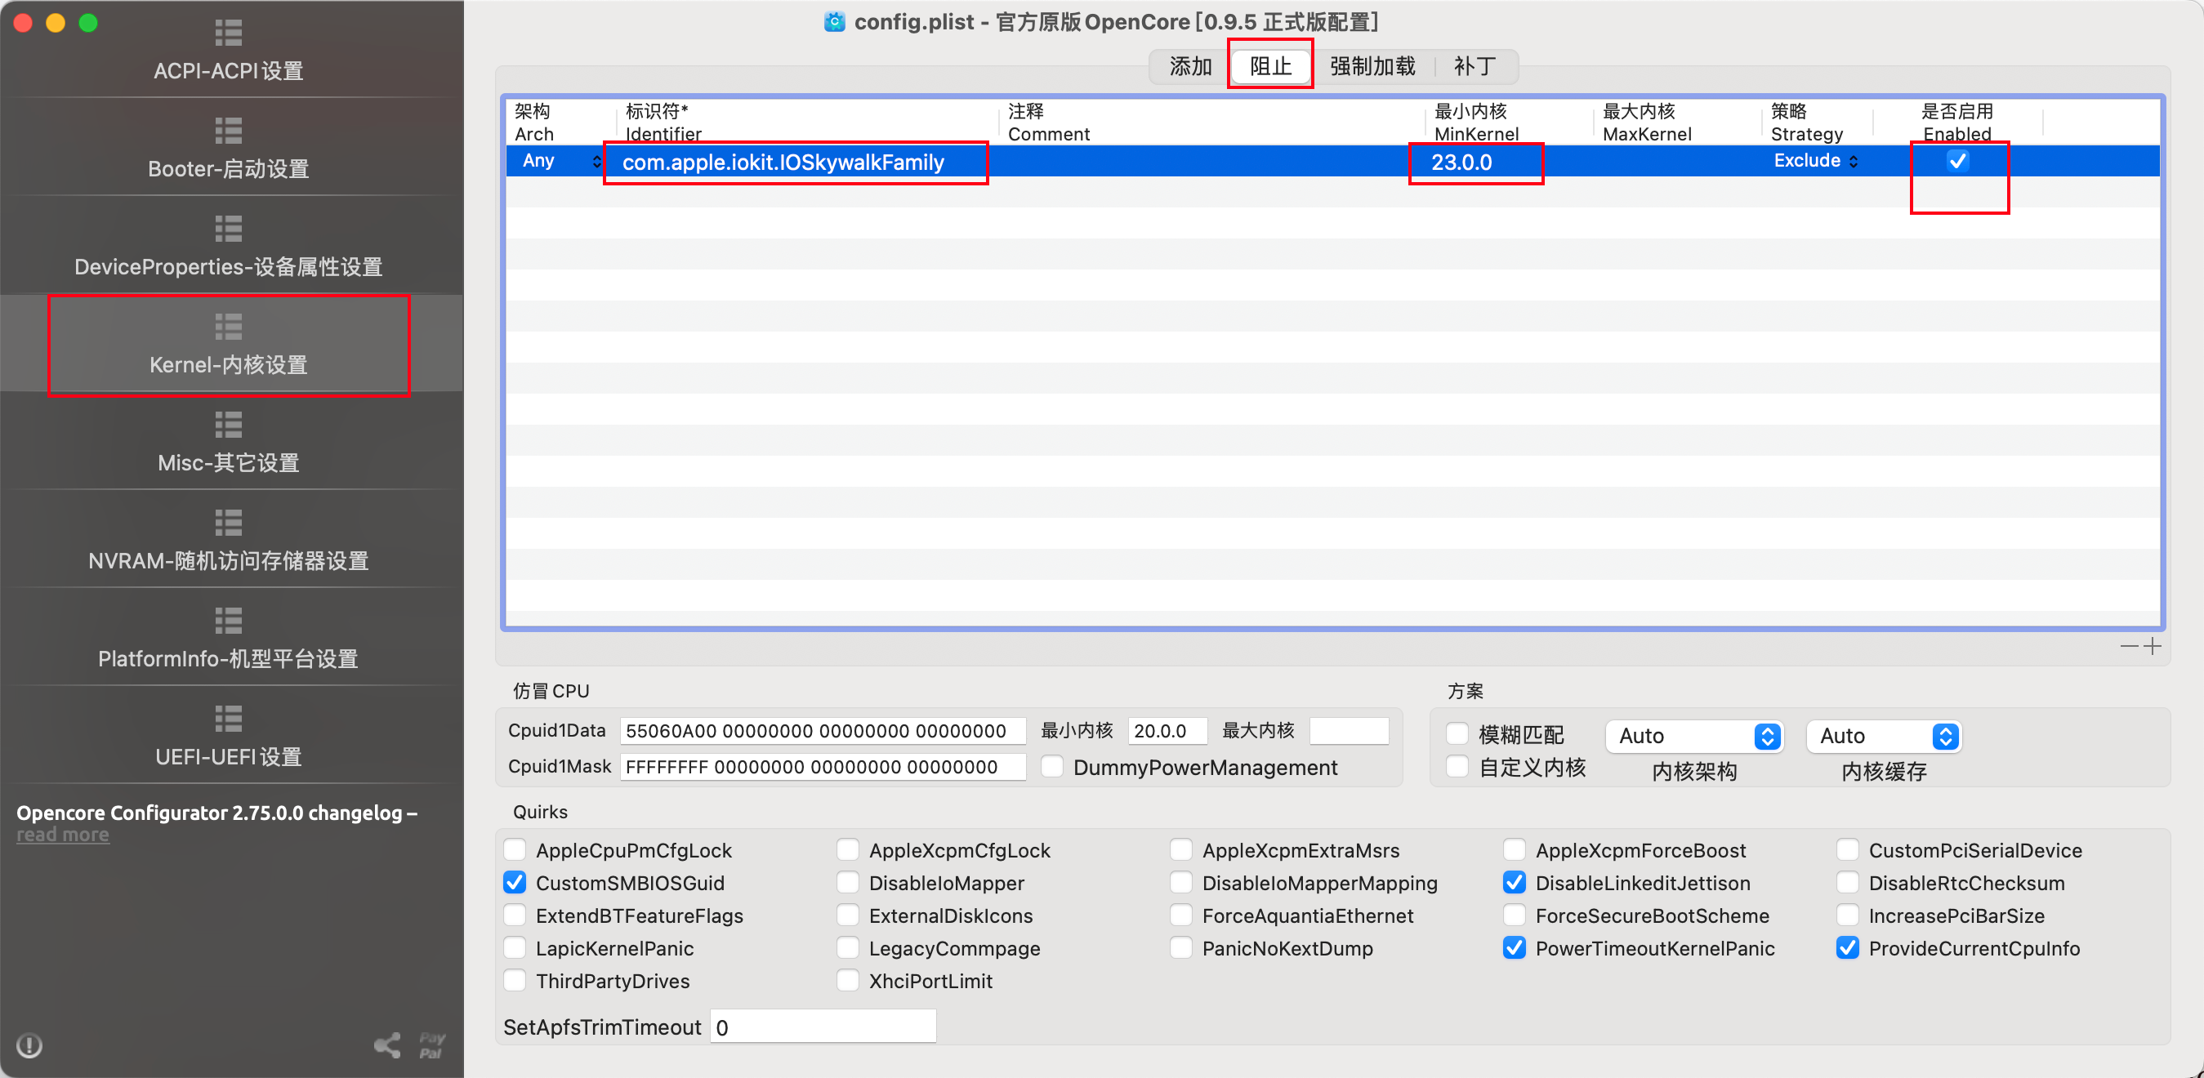Toggle Enabled checkbox for IOSkywalkFamily row
Viewport: 2204px width, 1078px height.
tap(1957, 161)
